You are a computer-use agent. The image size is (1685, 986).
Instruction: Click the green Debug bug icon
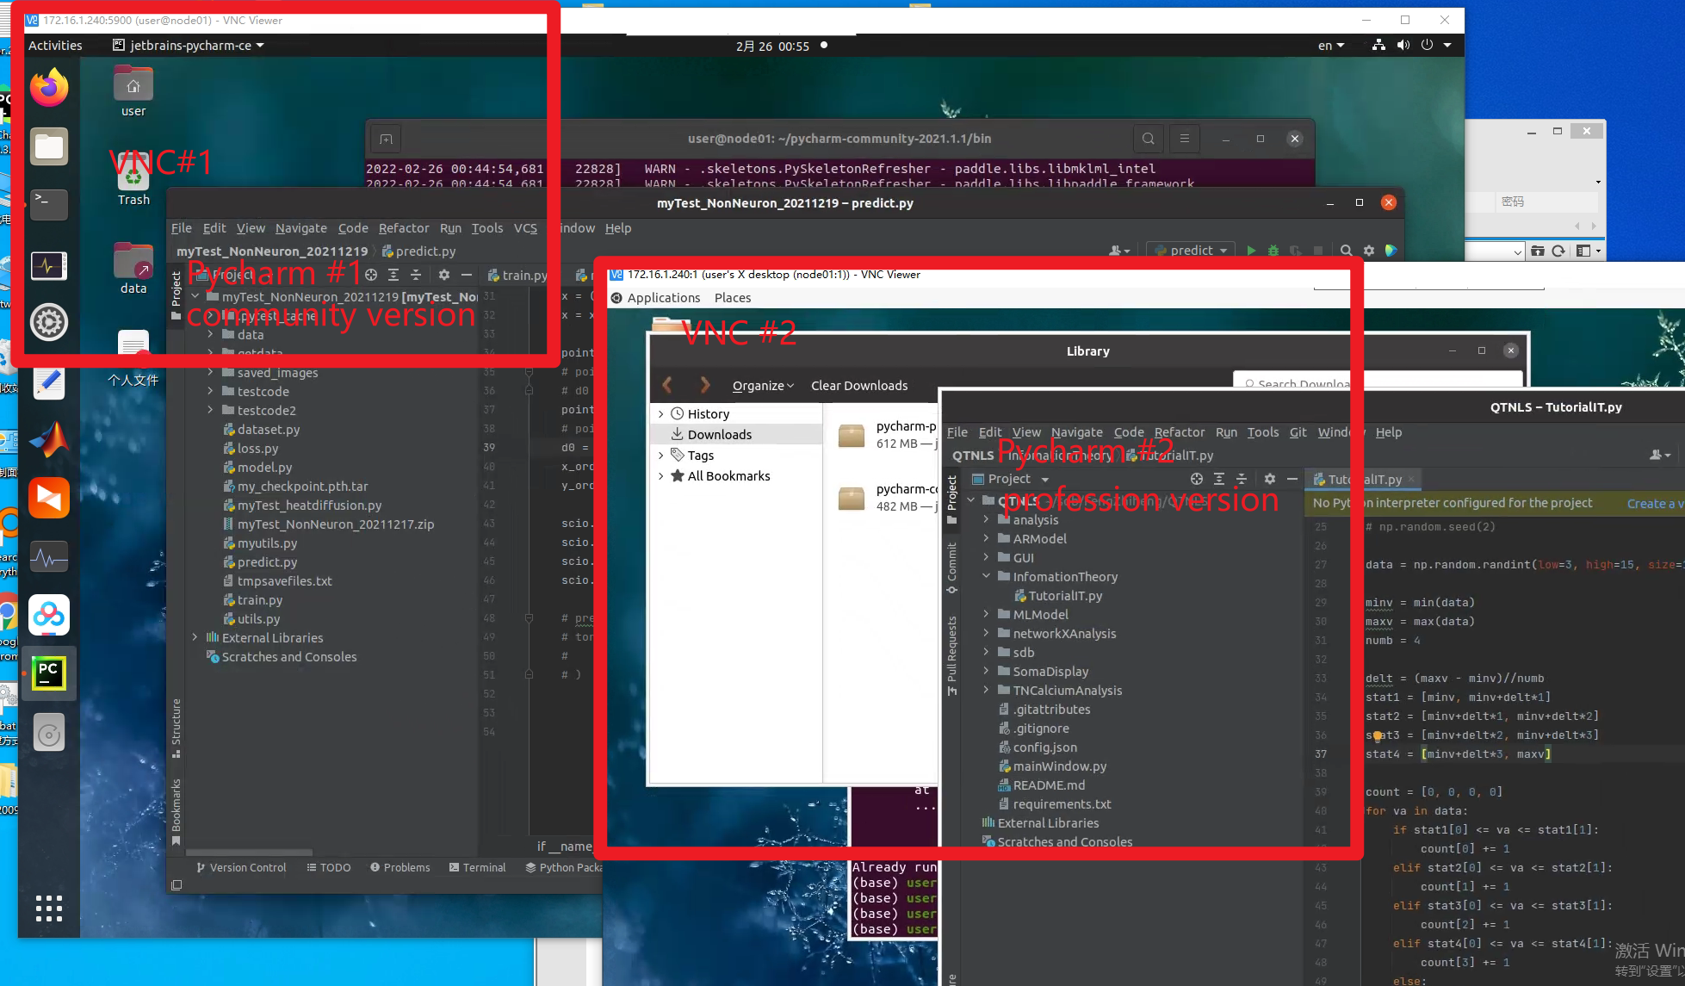pyautogui.click(x=1273, y=251)
